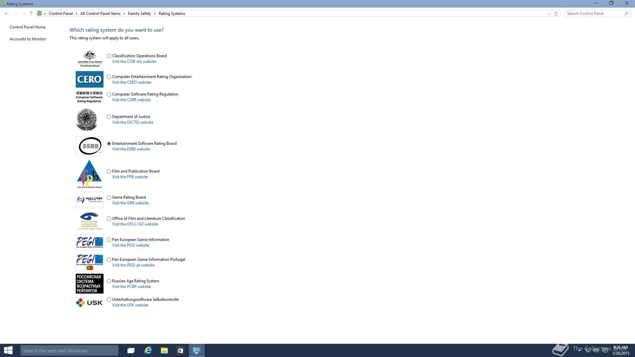Viewport: 635px width, 357px height.
Task: Open Task View from the taskbar
Action: pyautogui.click(x=131, y=350)
